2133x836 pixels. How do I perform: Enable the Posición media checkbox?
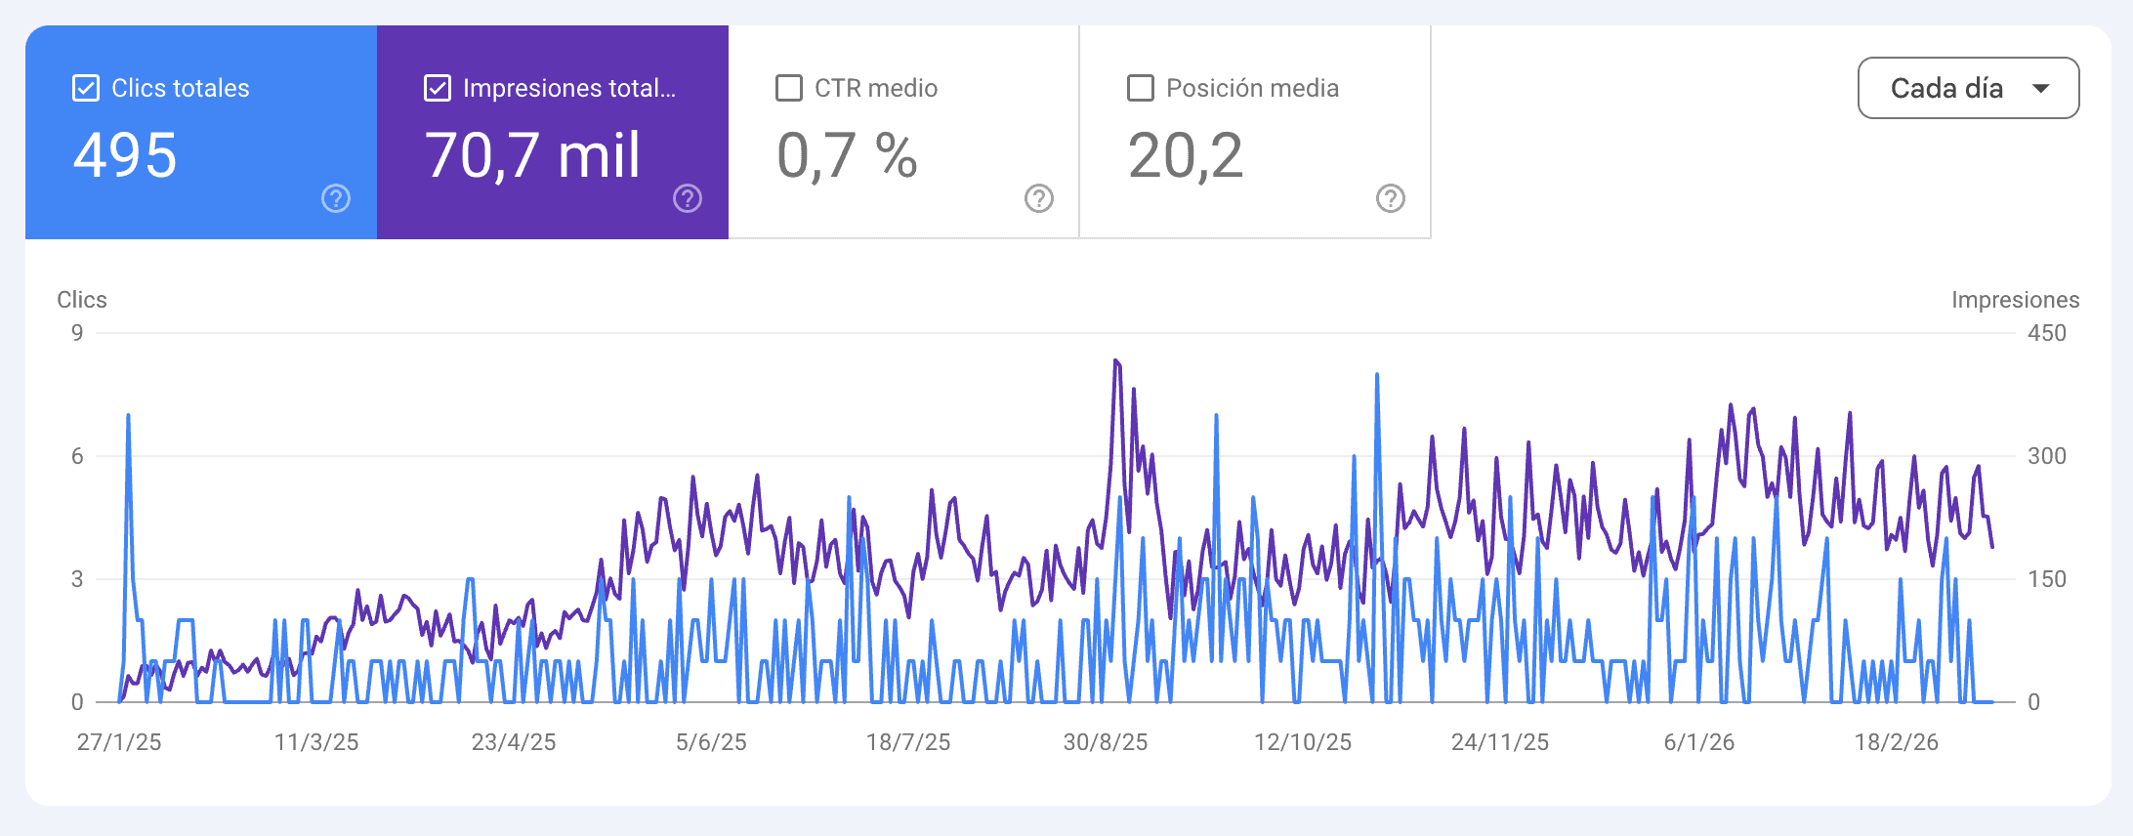pos(1141,88)
